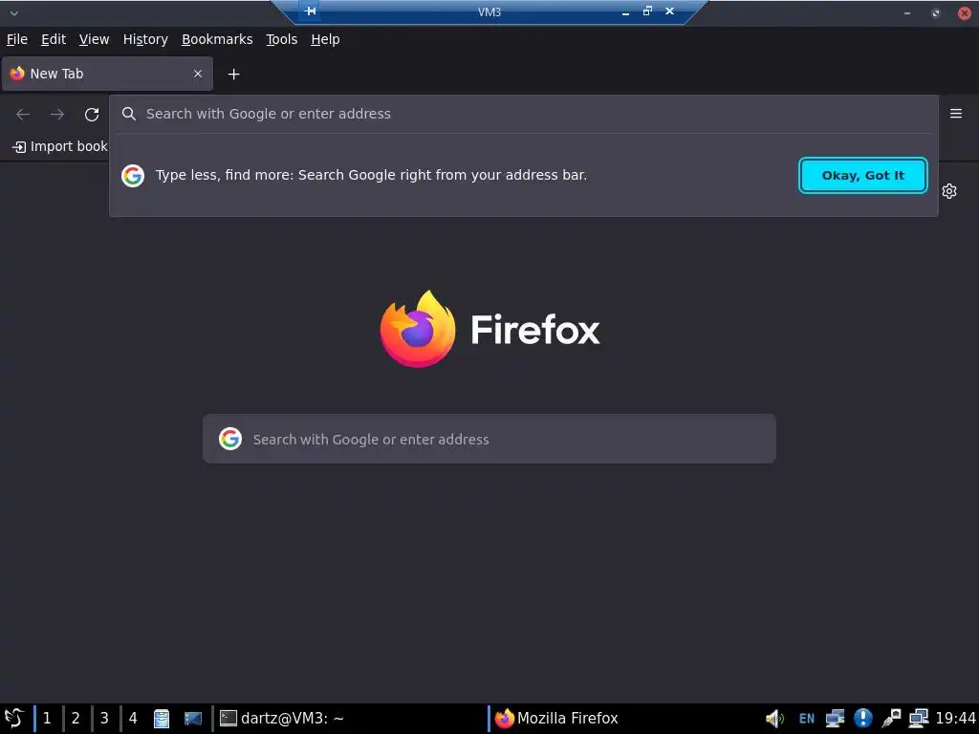This screenshot has height=734, width=979.
Task: Click Import bookmarks in the bookmarks toolbar
Action: pyautogui.click(x=60, y=146)
